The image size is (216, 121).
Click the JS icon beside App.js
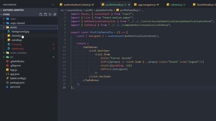(x=7, y=70)
